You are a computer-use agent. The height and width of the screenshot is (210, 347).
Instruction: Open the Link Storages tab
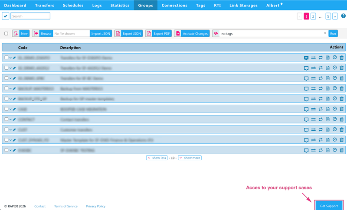coord(243,6)
